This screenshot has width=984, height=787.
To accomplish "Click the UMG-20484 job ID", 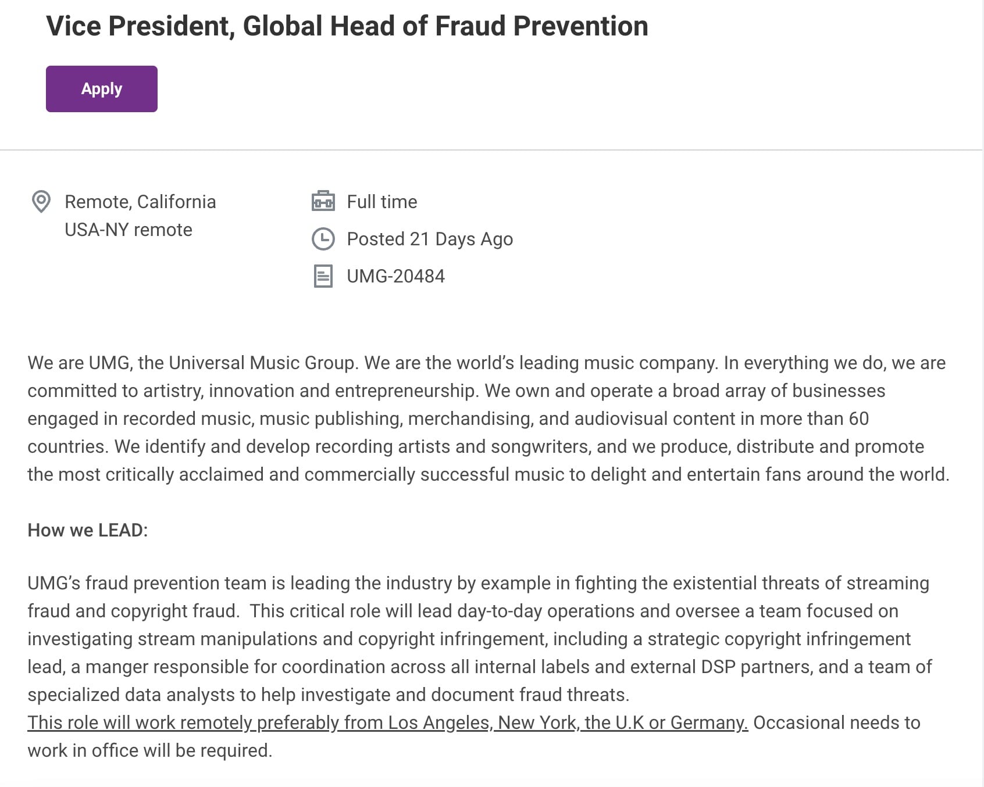I will [395, 276].
